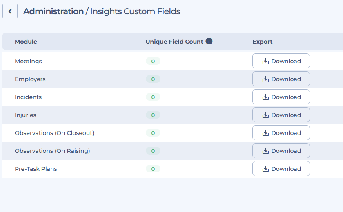Select the Unique Field Count column header
Screen dimensions: 343x212
click(x=174, y=42)
